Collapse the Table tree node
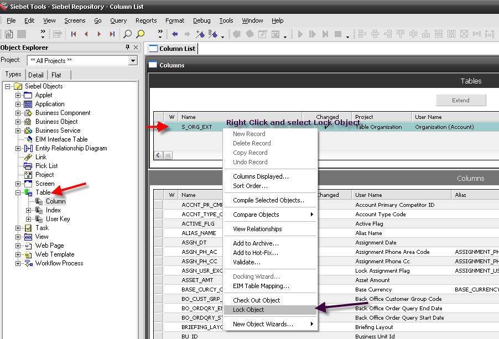Image resolution: width=499 pixels, height=339 pixels. (17, 192)
